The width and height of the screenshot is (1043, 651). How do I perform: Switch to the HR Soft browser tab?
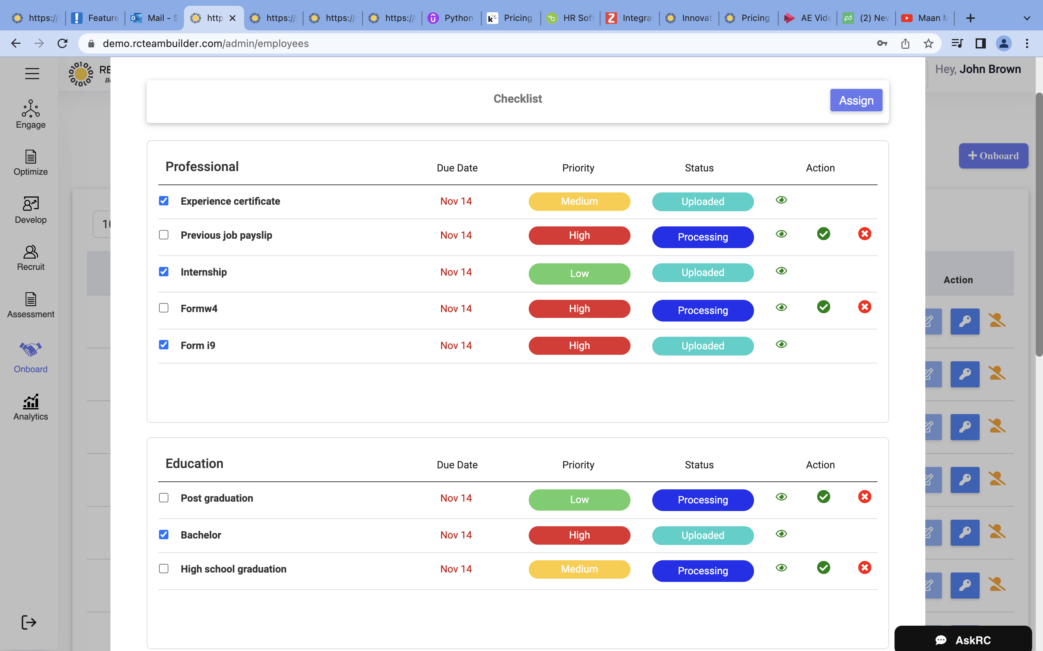coord(570,18)
